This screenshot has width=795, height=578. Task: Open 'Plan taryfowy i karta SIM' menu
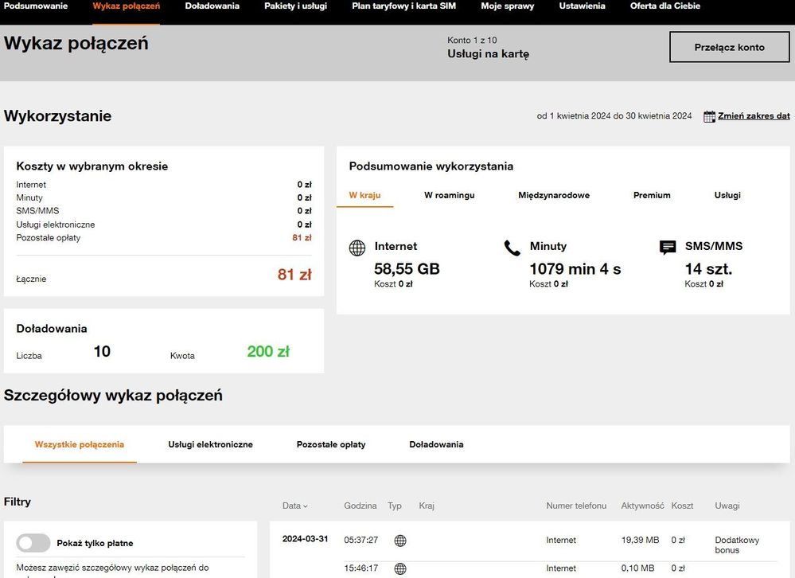click(403, 6)
